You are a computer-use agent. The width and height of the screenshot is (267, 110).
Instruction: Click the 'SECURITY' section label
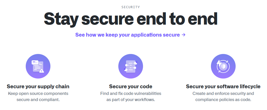pyautogui.click(x=131, y=7)
